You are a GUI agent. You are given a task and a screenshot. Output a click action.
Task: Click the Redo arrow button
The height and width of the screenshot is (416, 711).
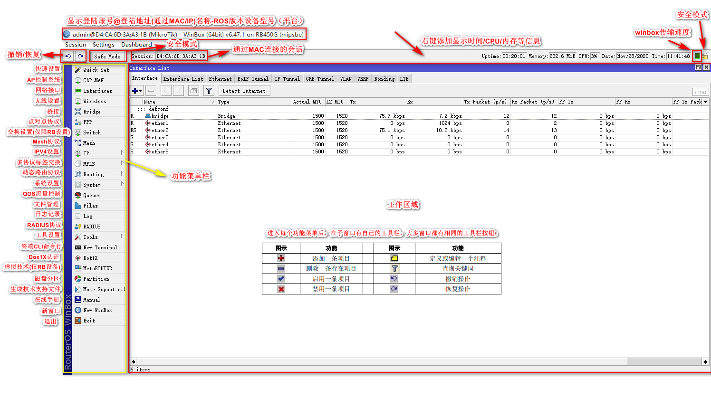81,56
